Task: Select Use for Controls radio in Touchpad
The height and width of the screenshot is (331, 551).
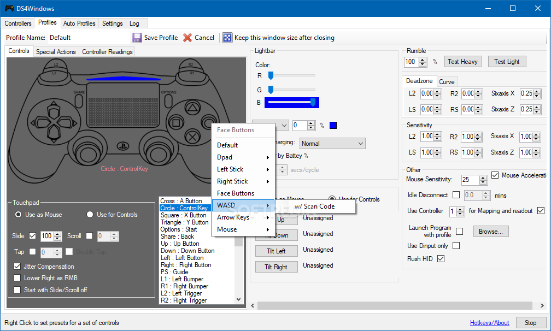Action: pyautogui.click(x=90, y=215)
